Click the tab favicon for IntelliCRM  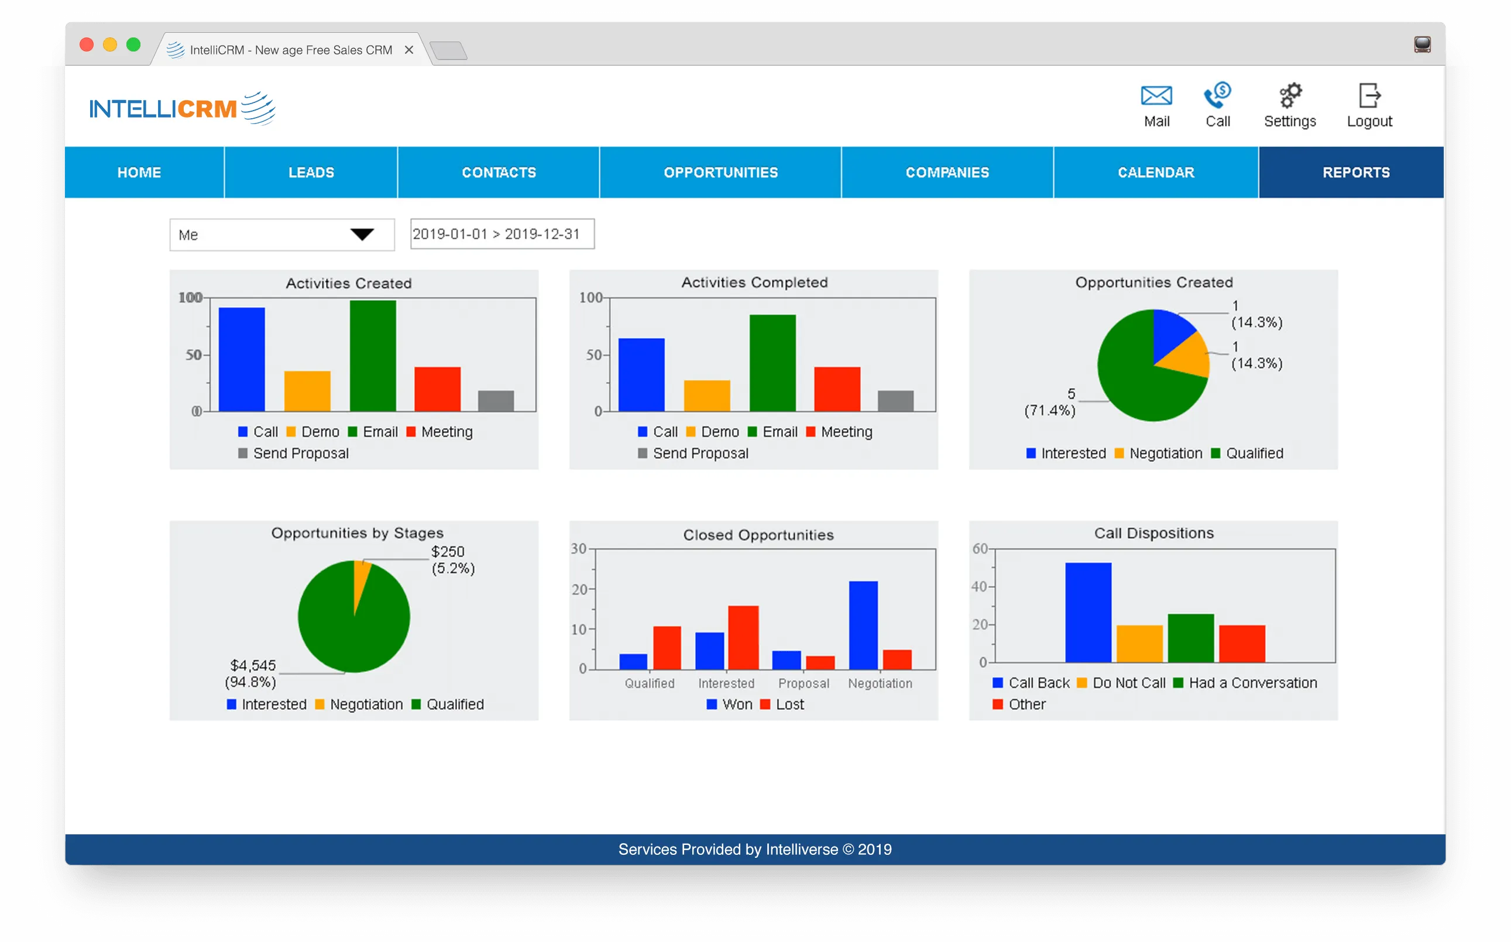[x=176, y=50]
